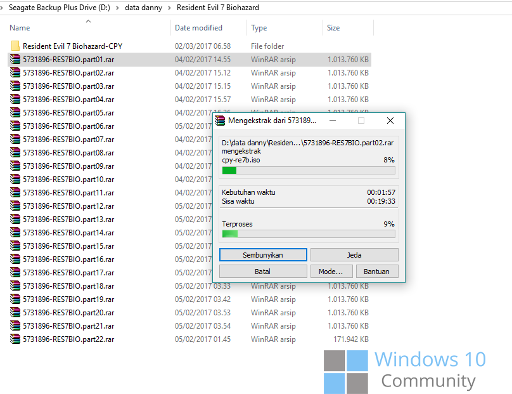Image resolution: width=512 pixels, height=394 pixels.
Task: Select the part09.rar archive icon
Action: pos(15,166)
